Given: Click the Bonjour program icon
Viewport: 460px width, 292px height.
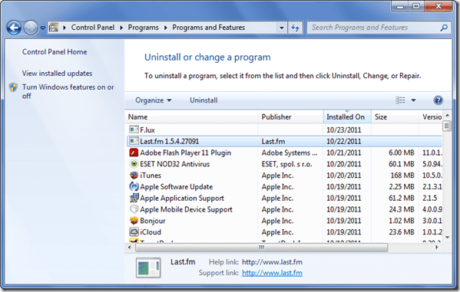Looking at the screenshot, I should coord(134,221).
